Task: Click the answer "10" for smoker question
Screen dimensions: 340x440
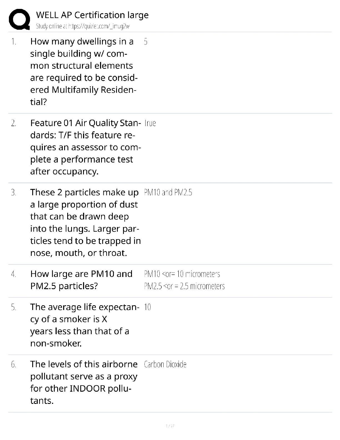Action: 147,307
